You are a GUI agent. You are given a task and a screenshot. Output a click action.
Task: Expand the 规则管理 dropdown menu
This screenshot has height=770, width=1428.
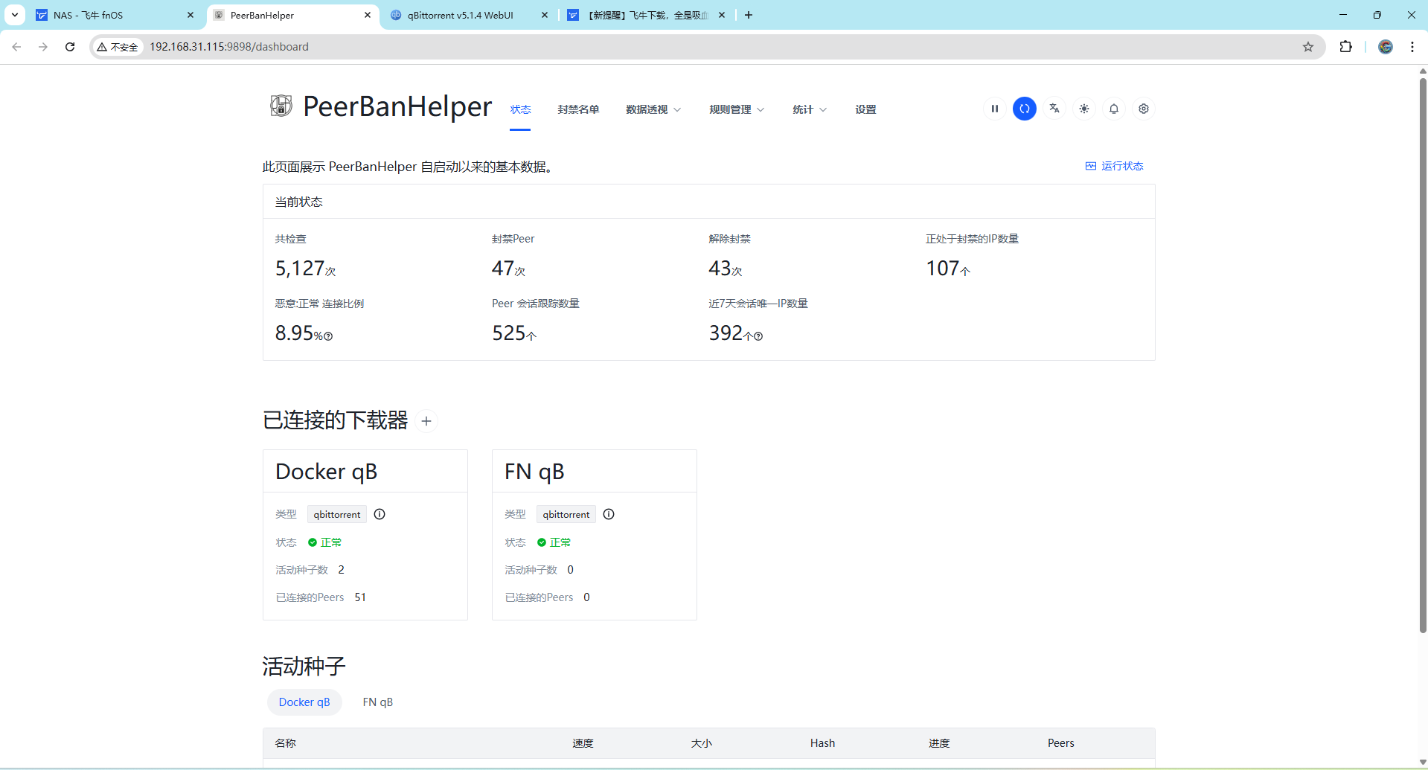click(x=737, y=109)
